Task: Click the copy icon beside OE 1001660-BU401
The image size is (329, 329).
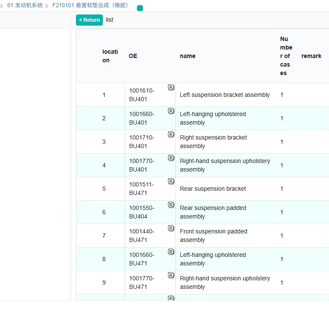Action: point(171,111)
